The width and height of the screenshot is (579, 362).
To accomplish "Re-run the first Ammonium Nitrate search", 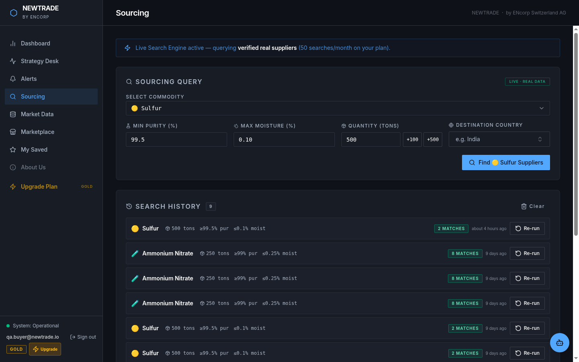I will coord(527,253).
